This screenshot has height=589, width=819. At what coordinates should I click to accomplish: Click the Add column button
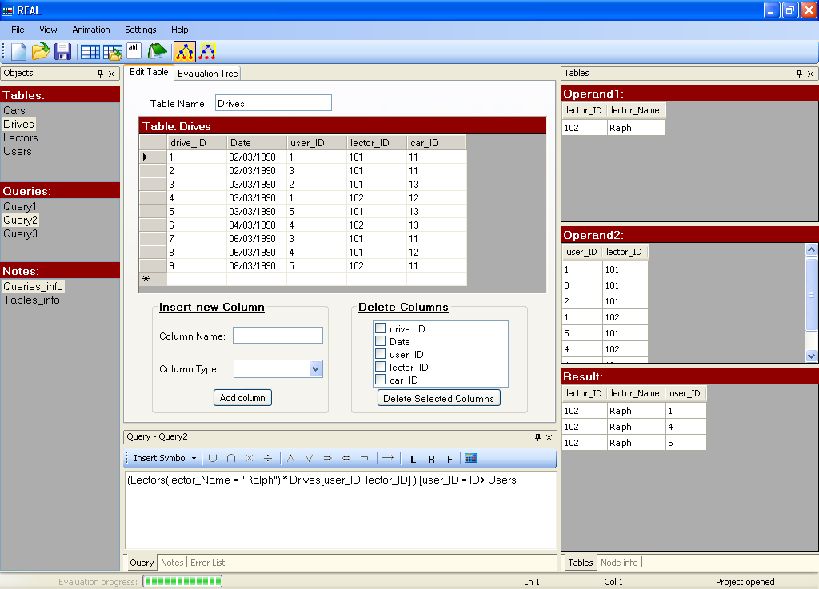click(242, 397)
